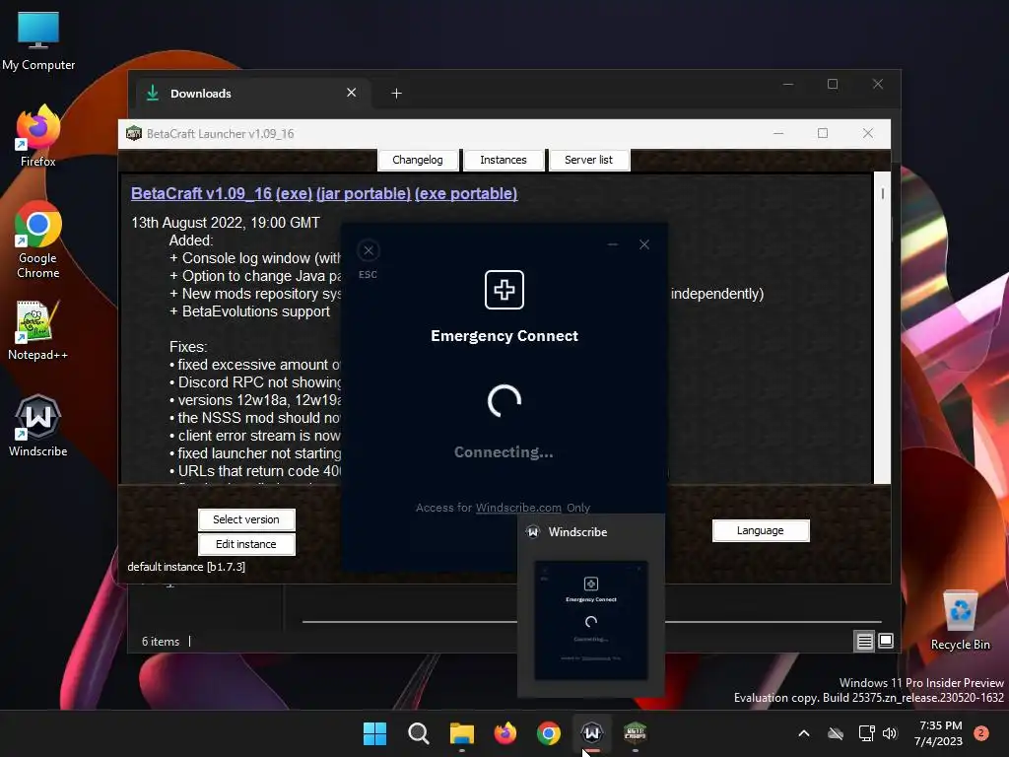Open volume control tray icon
The height and width of the screenshot is (757, 1009).
[890, 733]
